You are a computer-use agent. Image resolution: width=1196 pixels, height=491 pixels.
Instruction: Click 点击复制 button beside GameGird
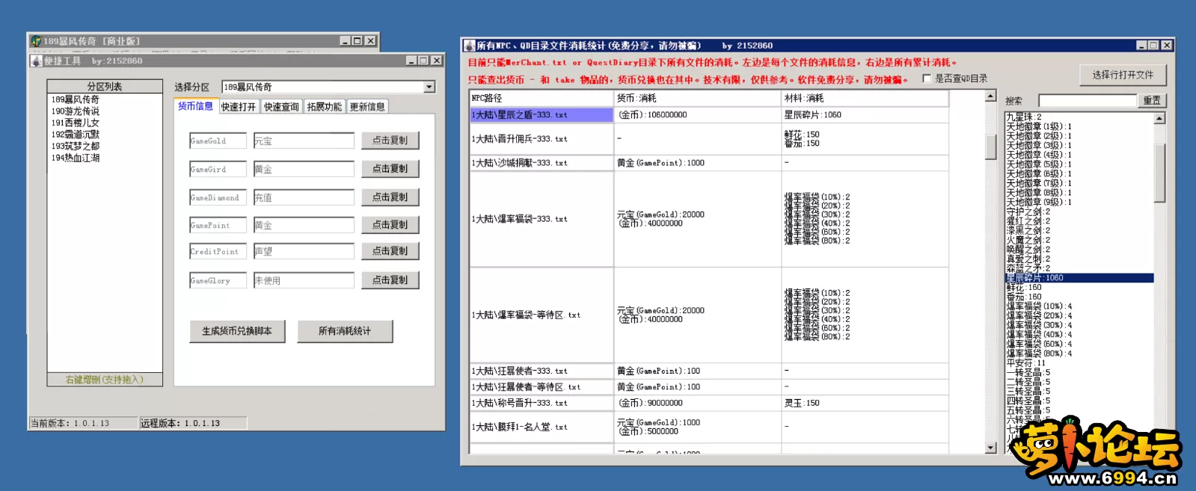point(390,169)
